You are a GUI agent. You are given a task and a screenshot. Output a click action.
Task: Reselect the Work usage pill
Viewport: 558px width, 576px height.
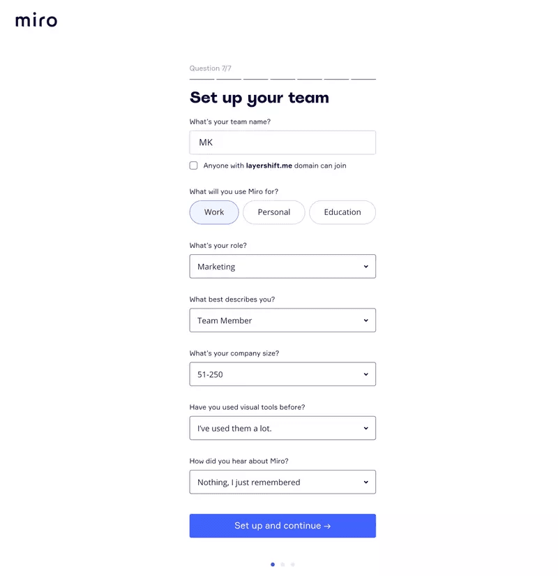(214, 212)
